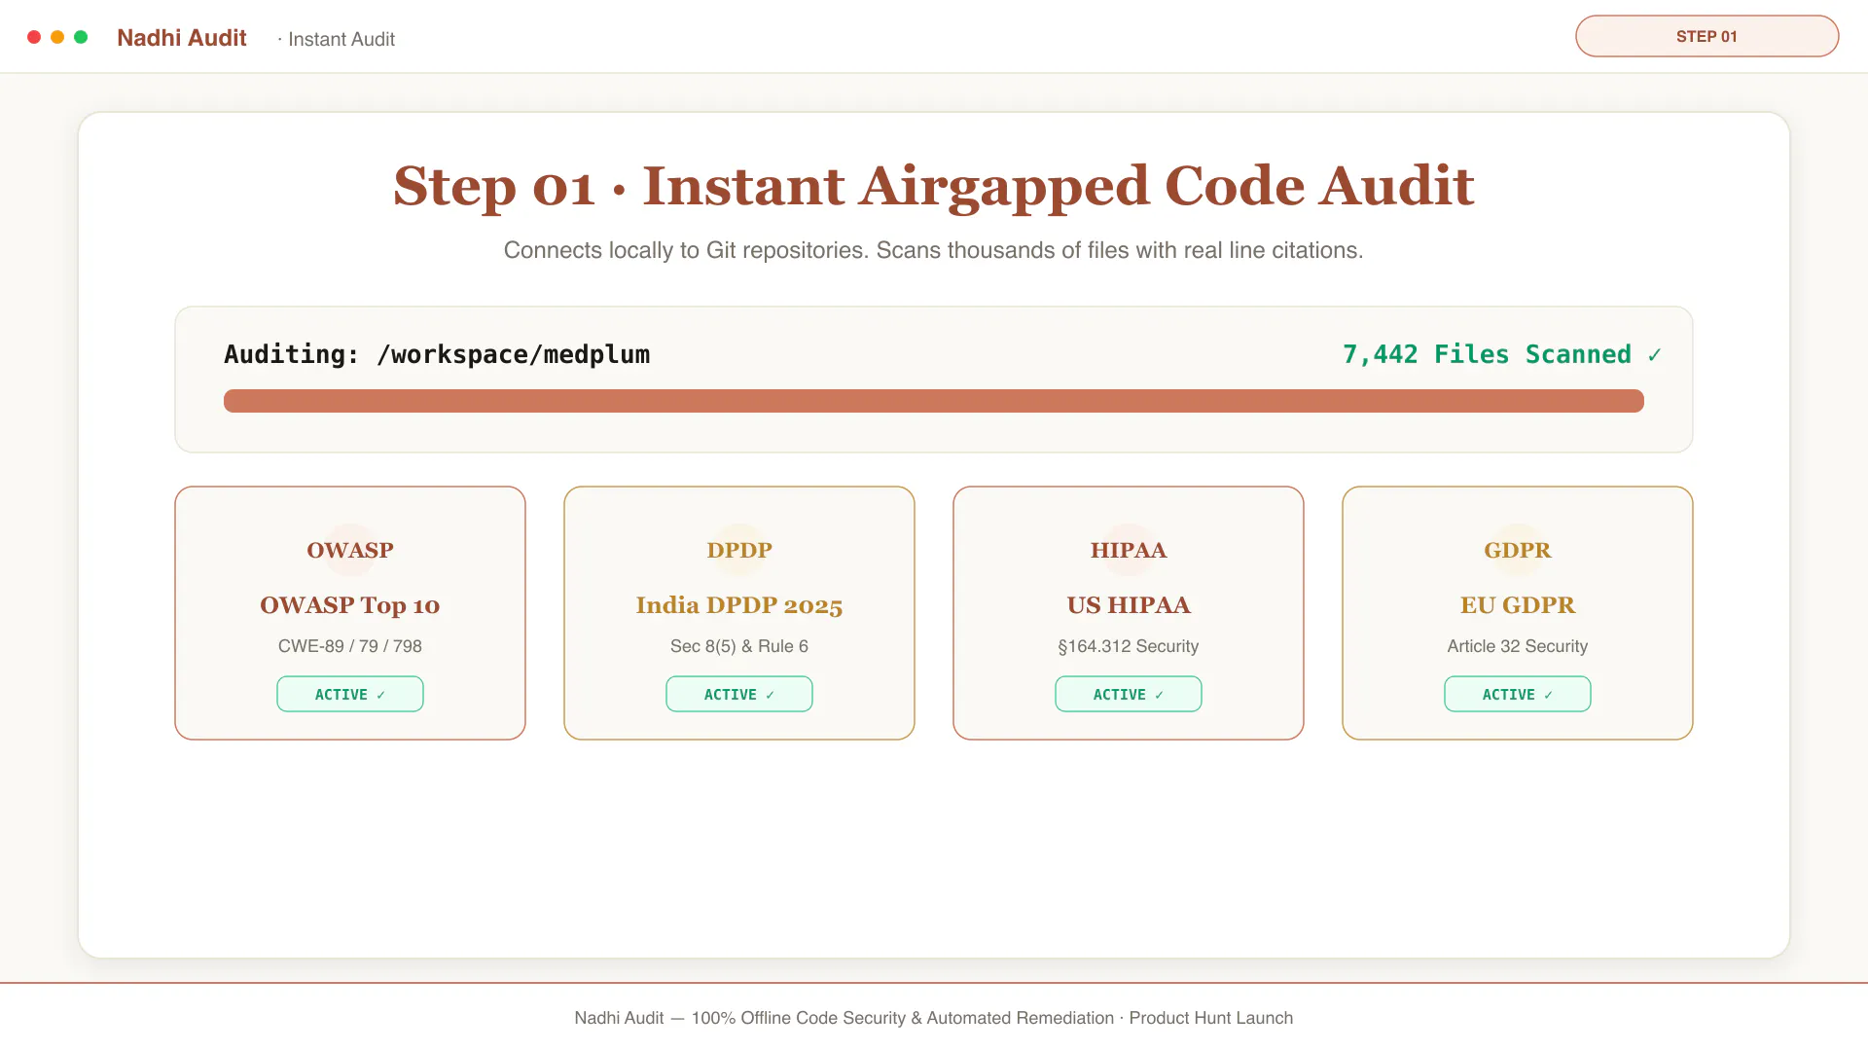The image size is (1868, 1051).
Task: Click the Nadhi Audit brand title
Action: click(182, 38)
